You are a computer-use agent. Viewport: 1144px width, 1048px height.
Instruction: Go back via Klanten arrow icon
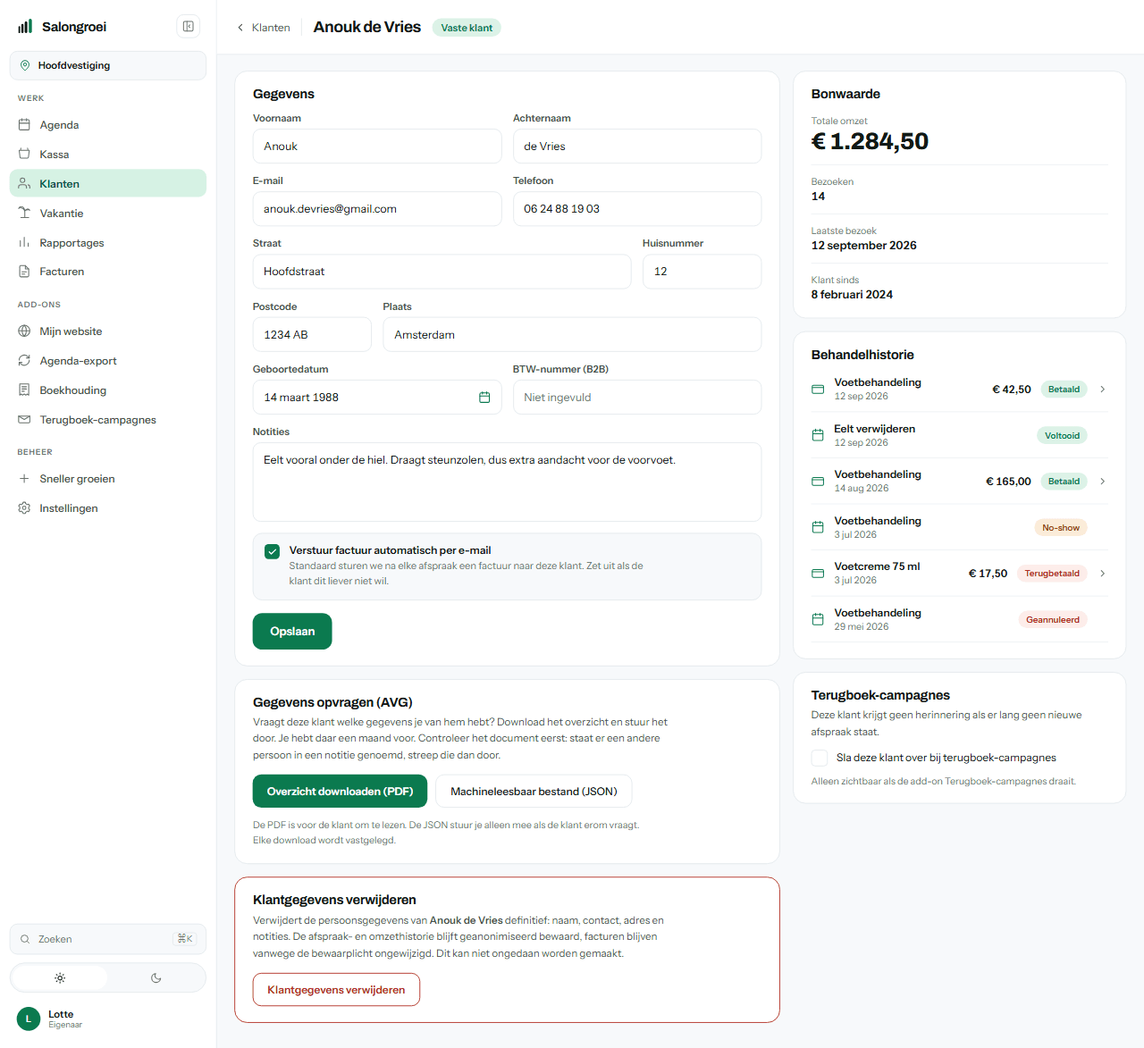240,28
